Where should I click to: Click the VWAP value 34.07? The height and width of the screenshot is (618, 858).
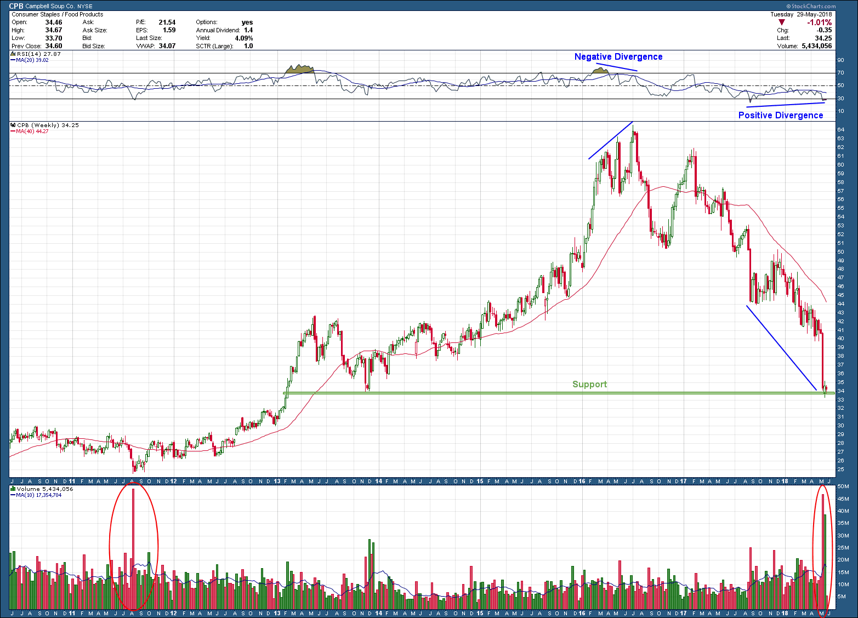[x=167, y=46]
